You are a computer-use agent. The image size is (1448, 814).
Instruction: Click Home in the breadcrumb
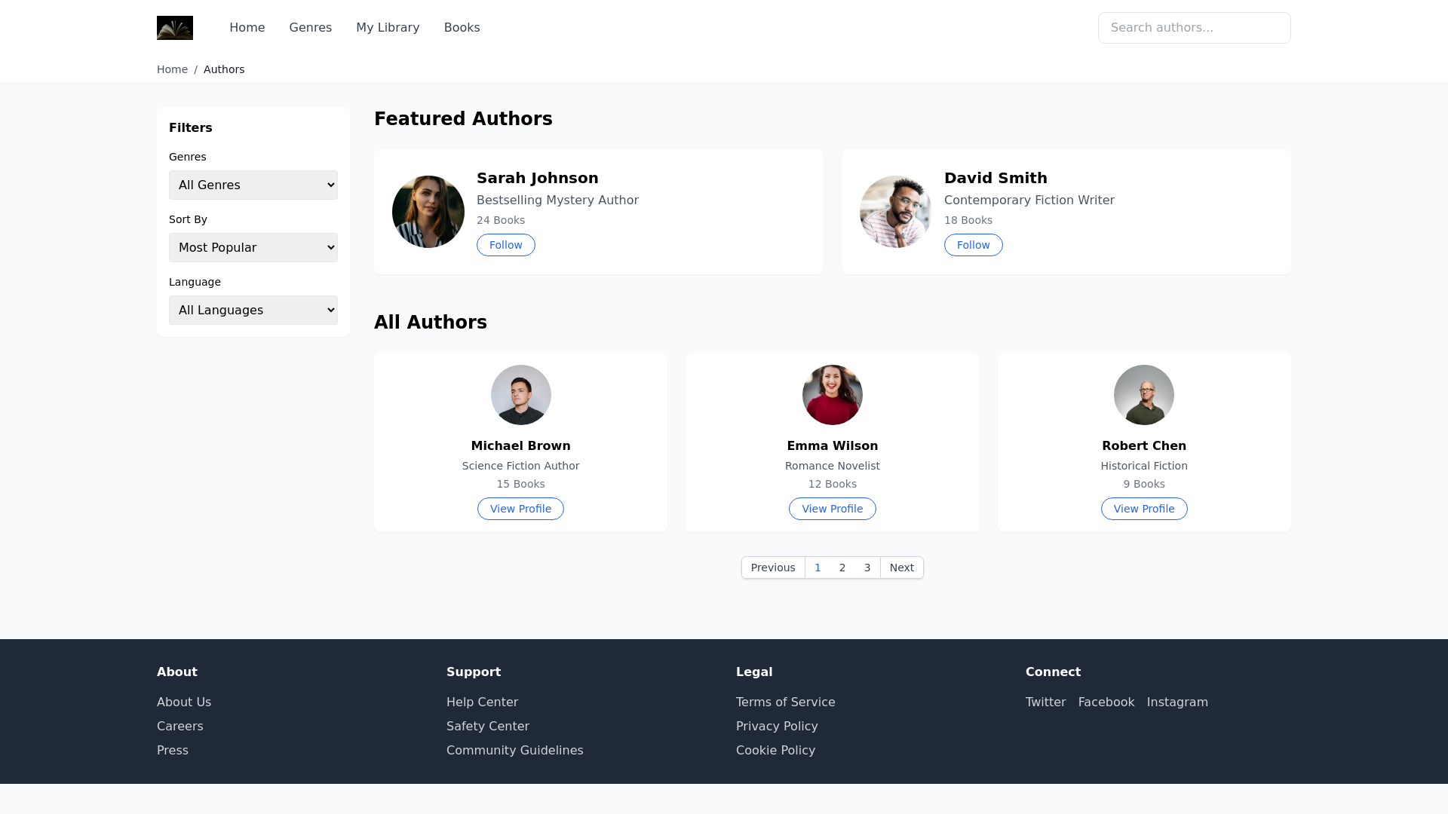tap(172, 69)
